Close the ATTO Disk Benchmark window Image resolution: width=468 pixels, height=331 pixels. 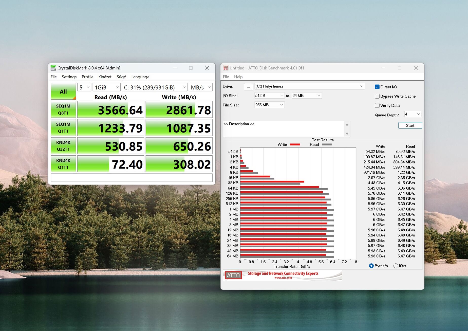click(x=416, y=68)
